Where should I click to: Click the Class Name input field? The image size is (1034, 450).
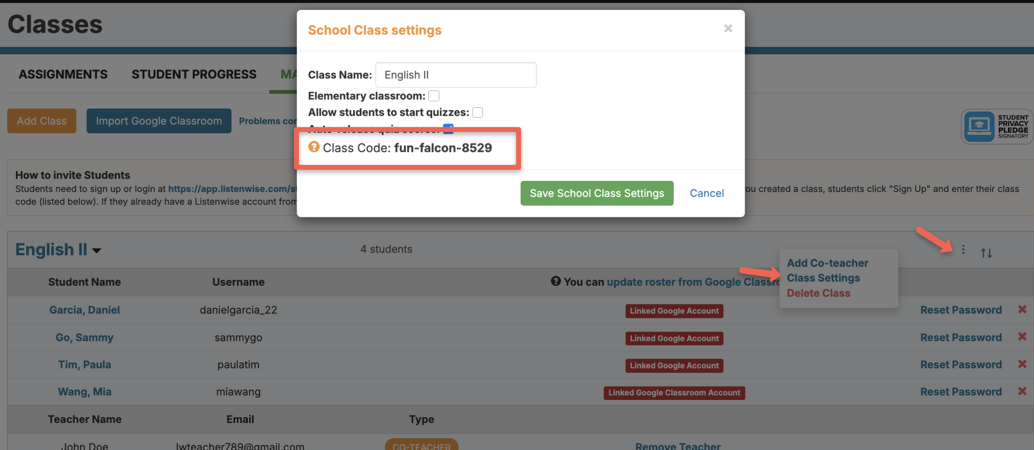(x=456, y=75)
